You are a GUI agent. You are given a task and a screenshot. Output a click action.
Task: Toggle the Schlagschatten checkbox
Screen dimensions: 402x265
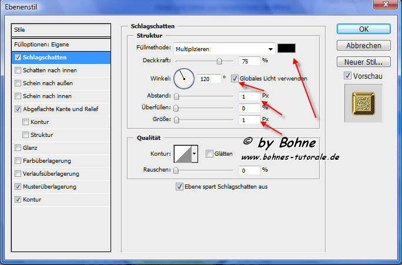(18, 58)
